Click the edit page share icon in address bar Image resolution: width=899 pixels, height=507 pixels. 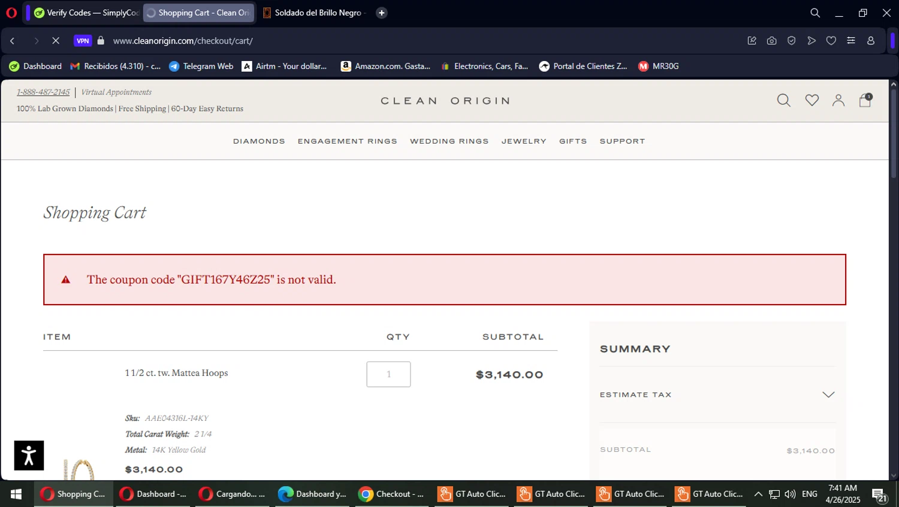point(752,41)
